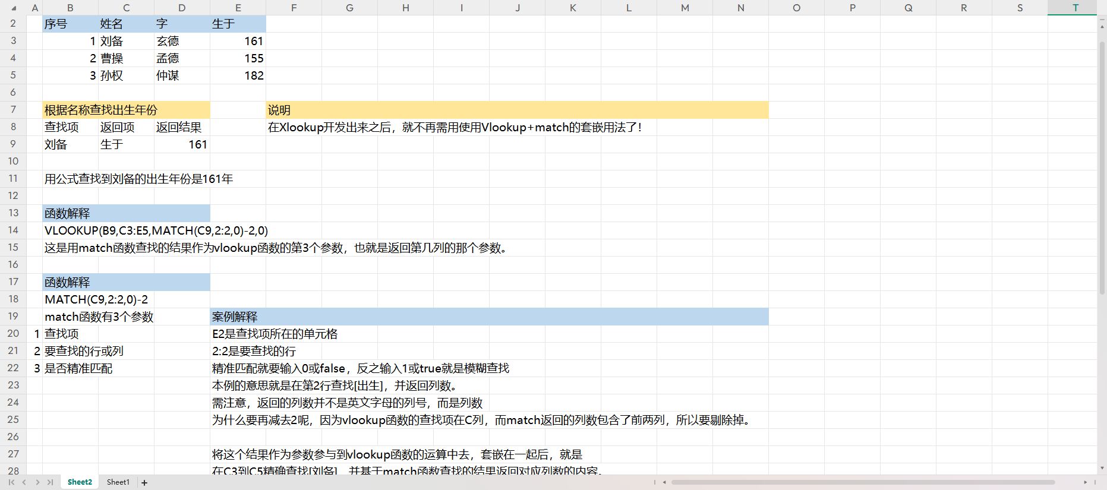The image size is (1107, 490).
Task: Click the vertical scrollbar thumb
Action: coord(1102,166)
